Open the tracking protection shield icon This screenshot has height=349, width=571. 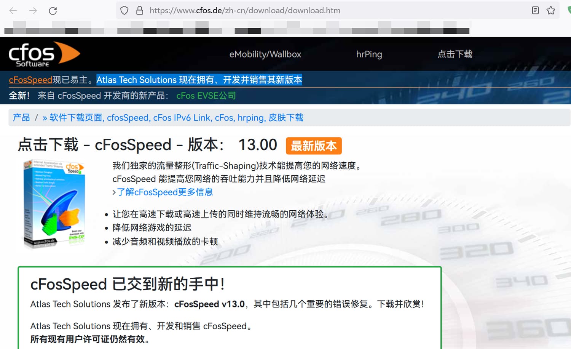click(x=124, y=11)
